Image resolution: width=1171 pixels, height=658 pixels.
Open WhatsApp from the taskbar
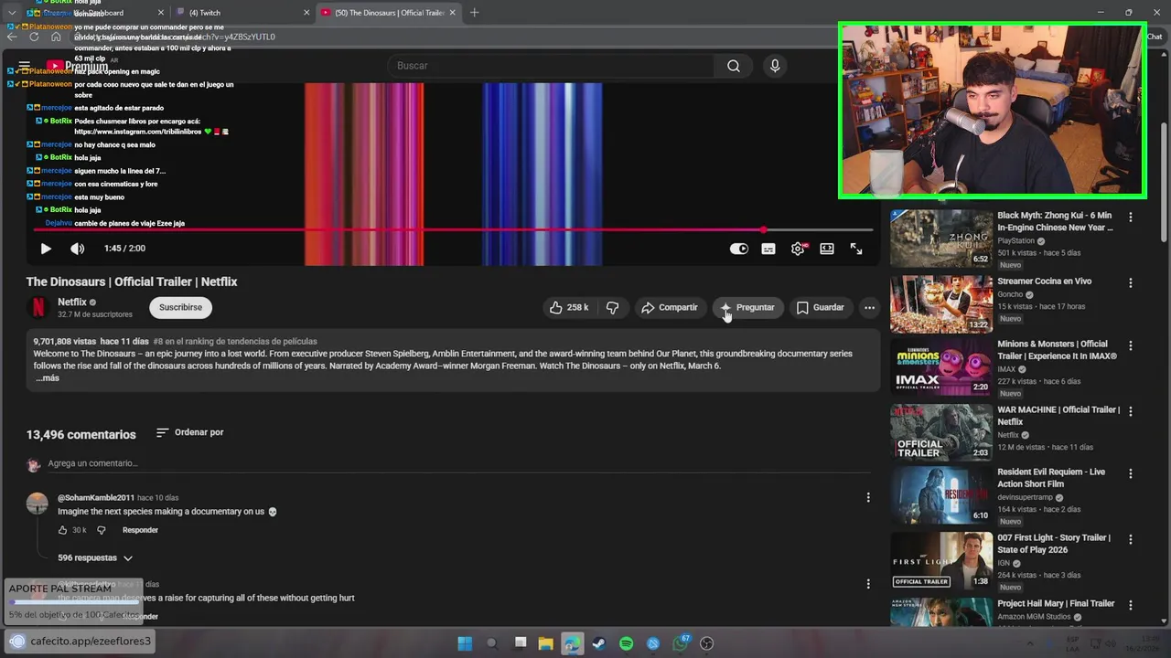coord(680,643)
